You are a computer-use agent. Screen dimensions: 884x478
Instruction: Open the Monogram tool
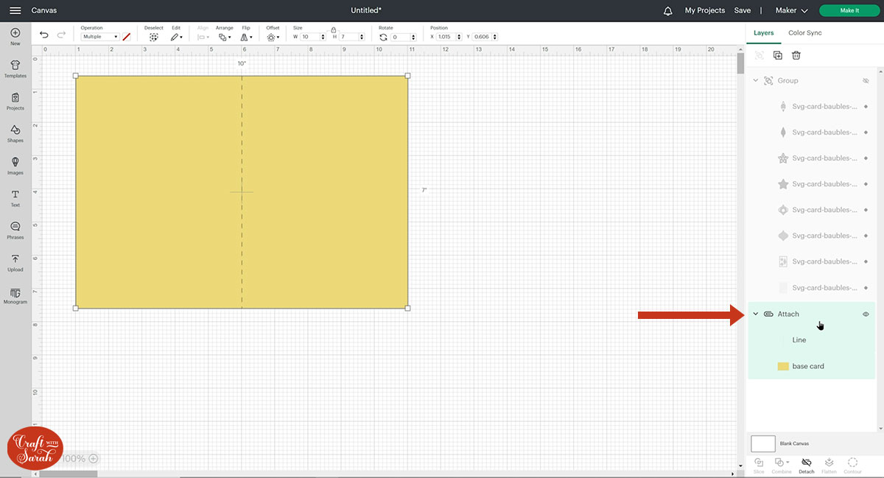[x=15, y=295]
